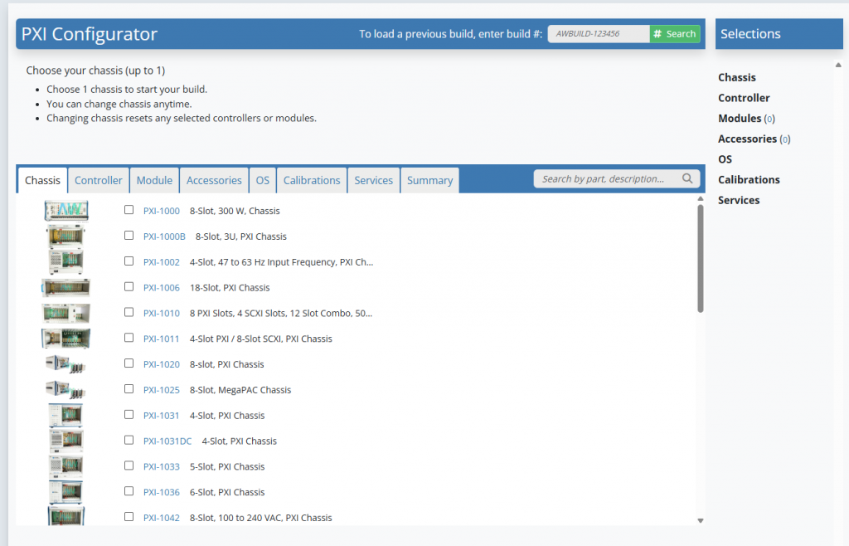Check the PXI-1011 chassis checkbox
This screenshot has width=849, height=546.
coord(129,338)
